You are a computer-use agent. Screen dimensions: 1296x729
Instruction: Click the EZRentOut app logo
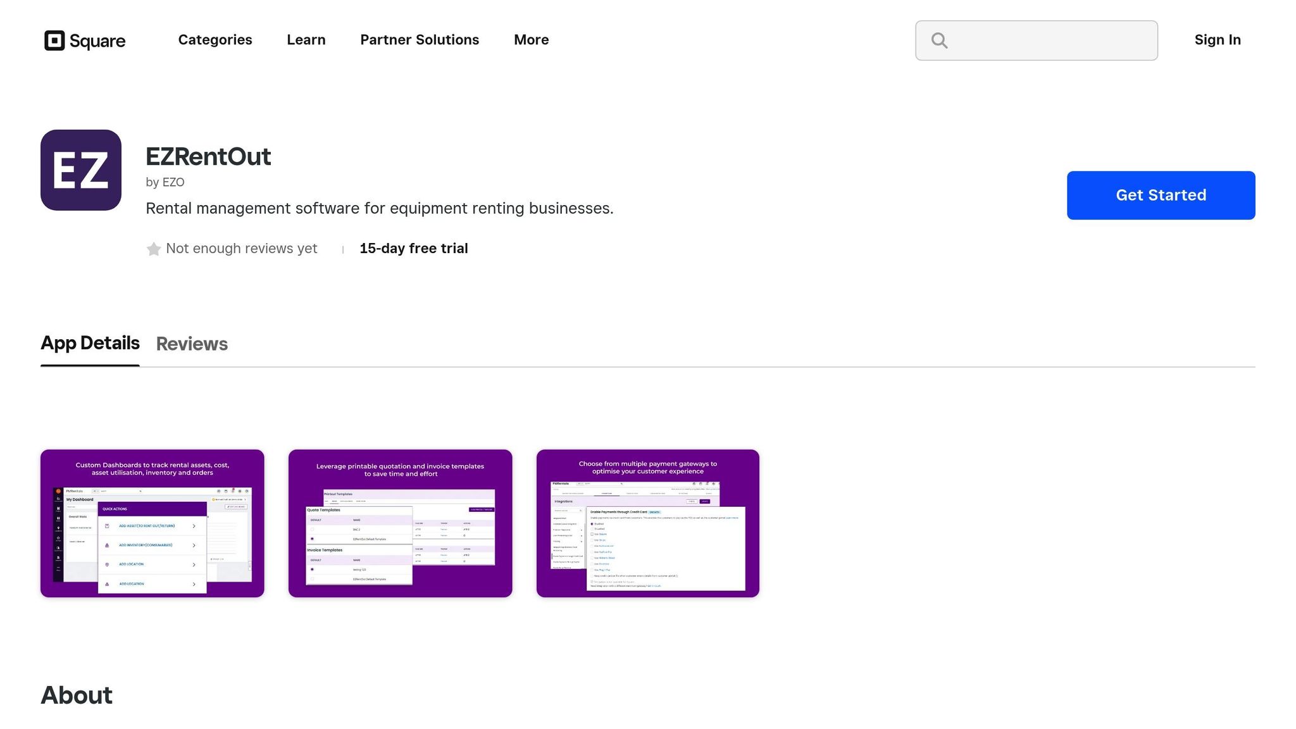click(81, 170)
